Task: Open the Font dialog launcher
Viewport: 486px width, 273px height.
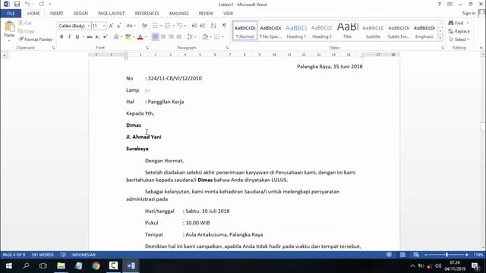Action: 147,48
